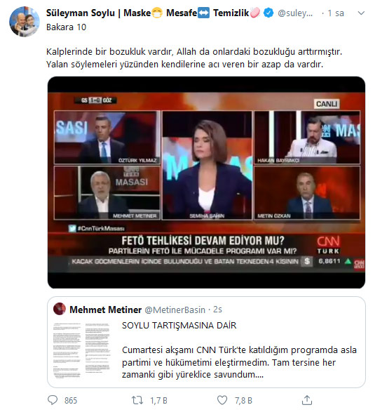Viewport: 375px width, 412px height.
Task: Click the retweet arrows icon
Action: [x=137, y=400]
